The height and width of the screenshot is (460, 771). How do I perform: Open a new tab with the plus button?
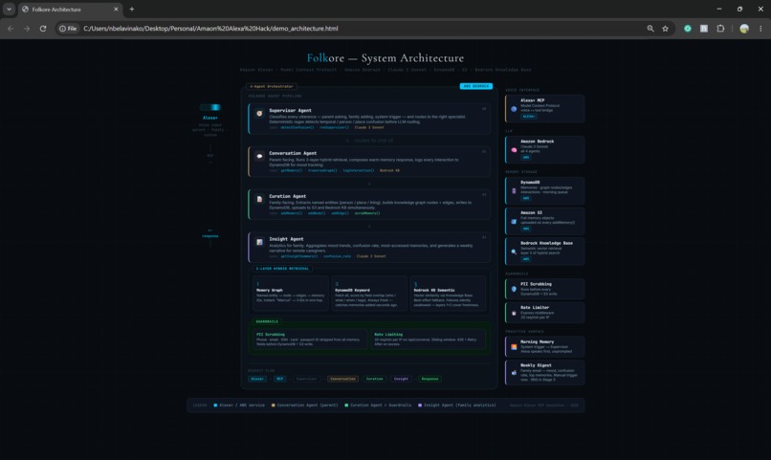pos(132,9)
